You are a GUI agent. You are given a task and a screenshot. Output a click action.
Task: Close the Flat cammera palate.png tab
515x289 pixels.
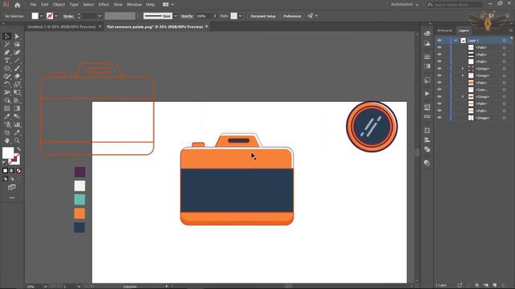(x=207, y=26)
